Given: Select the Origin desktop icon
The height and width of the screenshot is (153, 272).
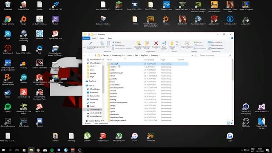Looking at the screenshot, I should [x=24, y=20].
